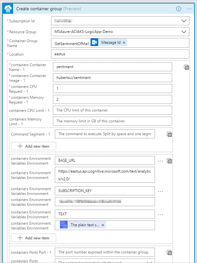Expand the Subscription Id dropdown
This screenshot has width=197, height=263.
tap(184, 21)
